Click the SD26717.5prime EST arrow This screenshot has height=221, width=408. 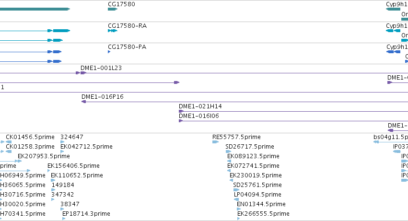point(229,151)
